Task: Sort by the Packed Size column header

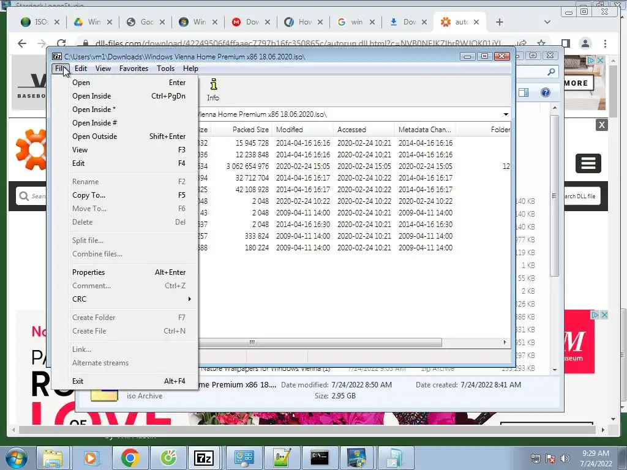Action: (x=241, y=130)
